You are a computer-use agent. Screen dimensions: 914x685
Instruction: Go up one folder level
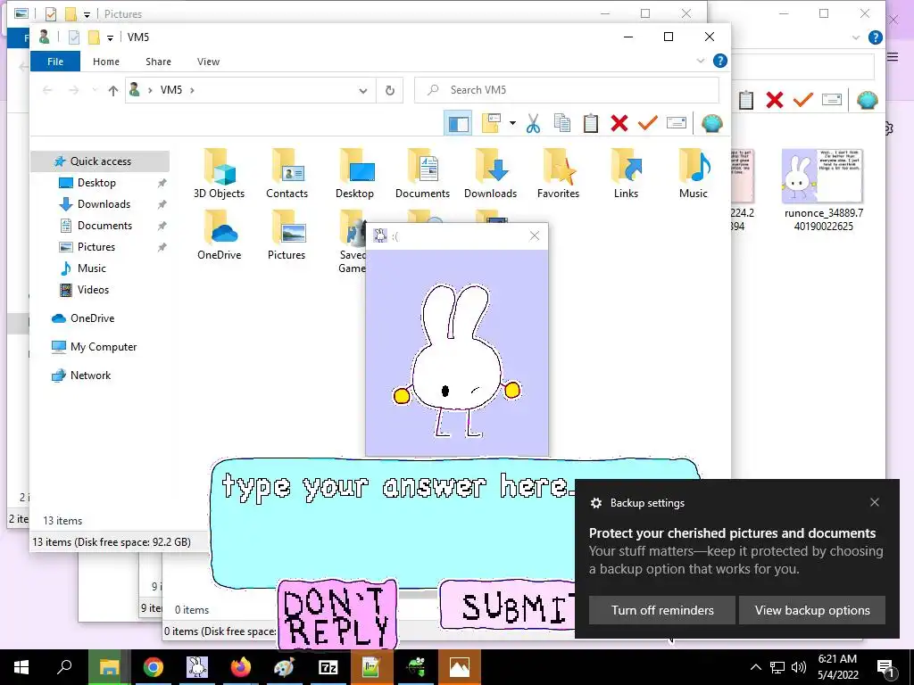(113, 90)
